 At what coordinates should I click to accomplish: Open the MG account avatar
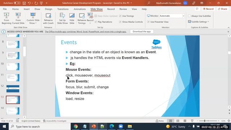click(x=185, y=3)
